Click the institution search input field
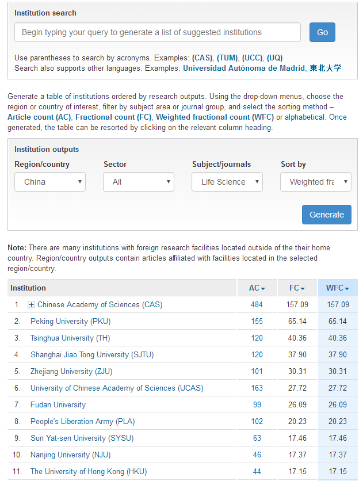Image resolution: width=363 pixels, height=481 pixels. coord(157,33)
